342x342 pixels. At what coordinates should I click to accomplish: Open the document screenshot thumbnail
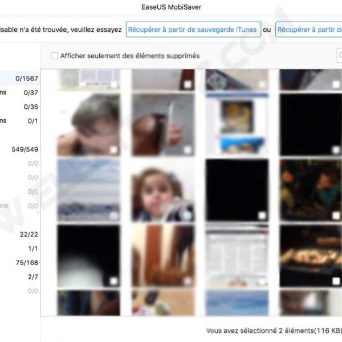237,256
